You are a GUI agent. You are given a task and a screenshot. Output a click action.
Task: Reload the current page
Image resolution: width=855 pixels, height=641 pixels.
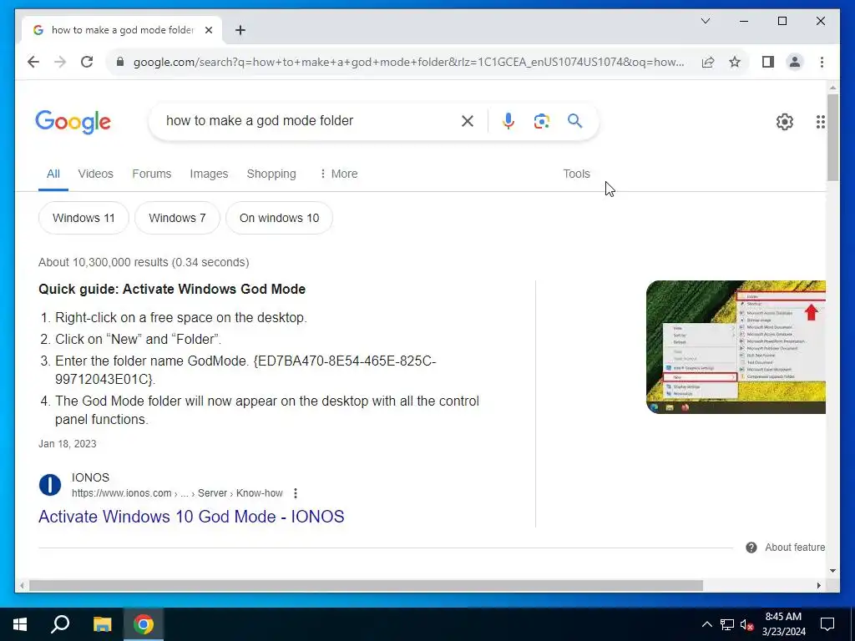pos(87,62)
